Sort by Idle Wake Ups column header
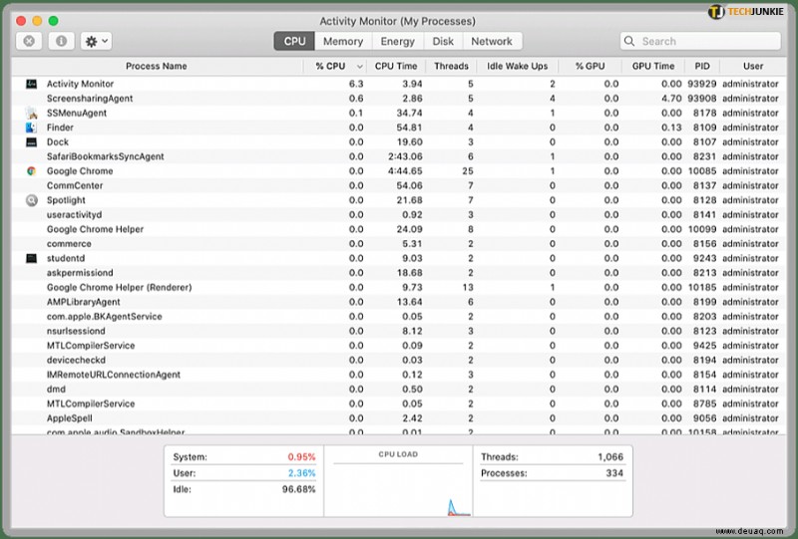Image resolution: width=798 pixels, height=539 pixels. (x=517, y=66)
